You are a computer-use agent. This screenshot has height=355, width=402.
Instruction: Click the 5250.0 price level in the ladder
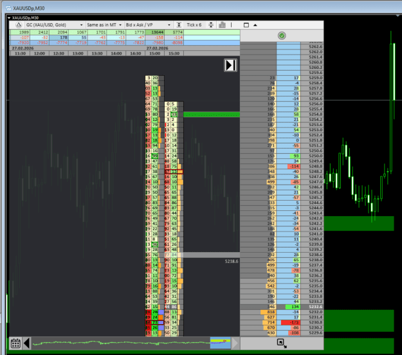[x=312, y=156]
